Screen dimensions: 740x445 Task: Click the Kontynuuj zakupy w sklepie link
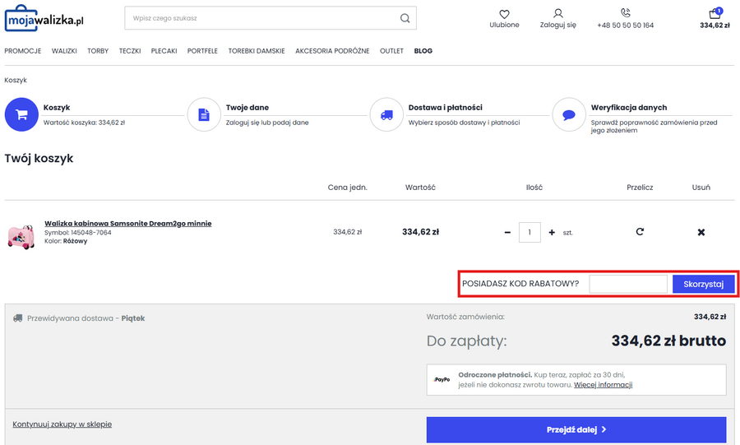(62, 424)
